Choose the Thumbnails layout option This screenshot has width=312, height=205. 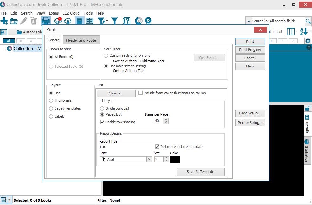[x=51, y=100]
